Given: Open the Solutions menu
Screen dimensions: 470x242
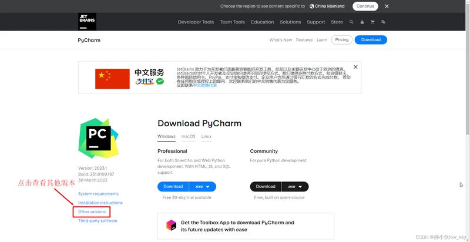Looking at the screenshot, I should click(290, 22).
